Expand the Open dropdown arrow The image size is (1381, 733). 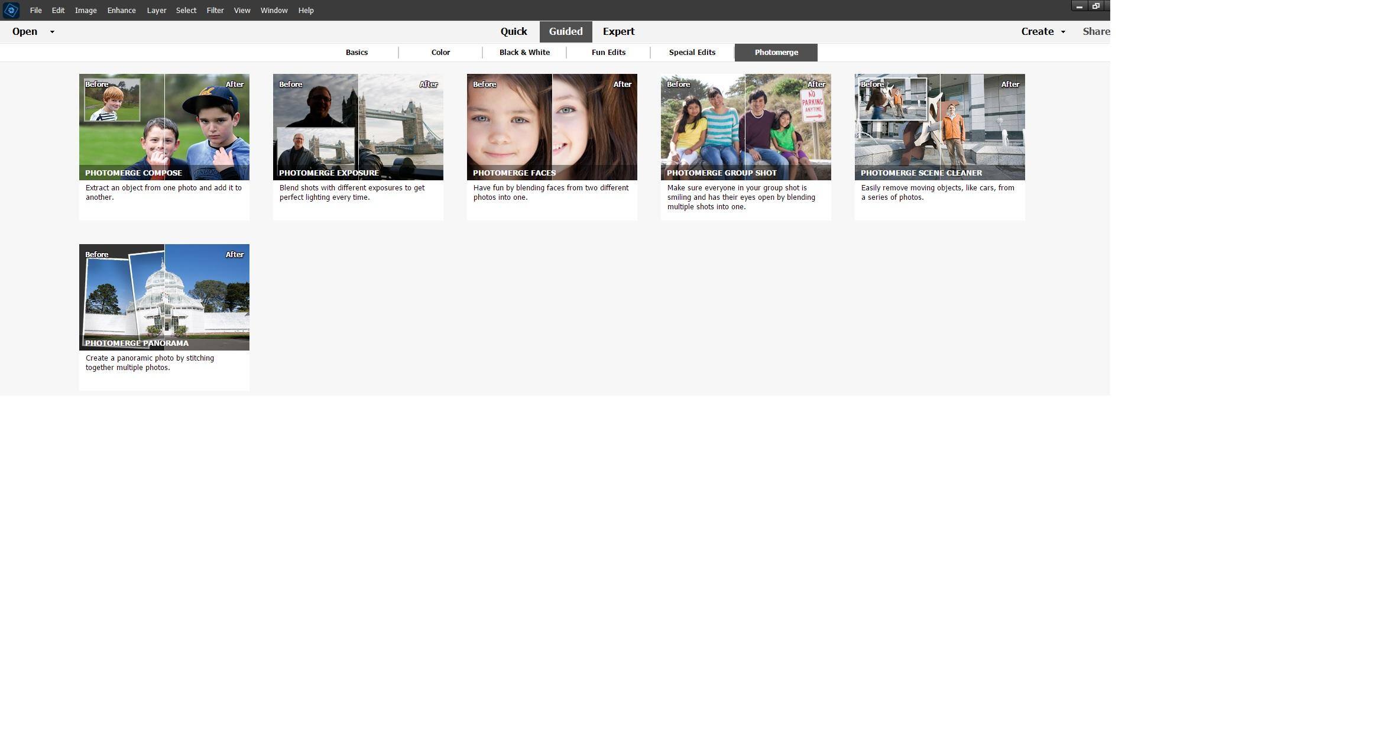[x=52, y=32]
